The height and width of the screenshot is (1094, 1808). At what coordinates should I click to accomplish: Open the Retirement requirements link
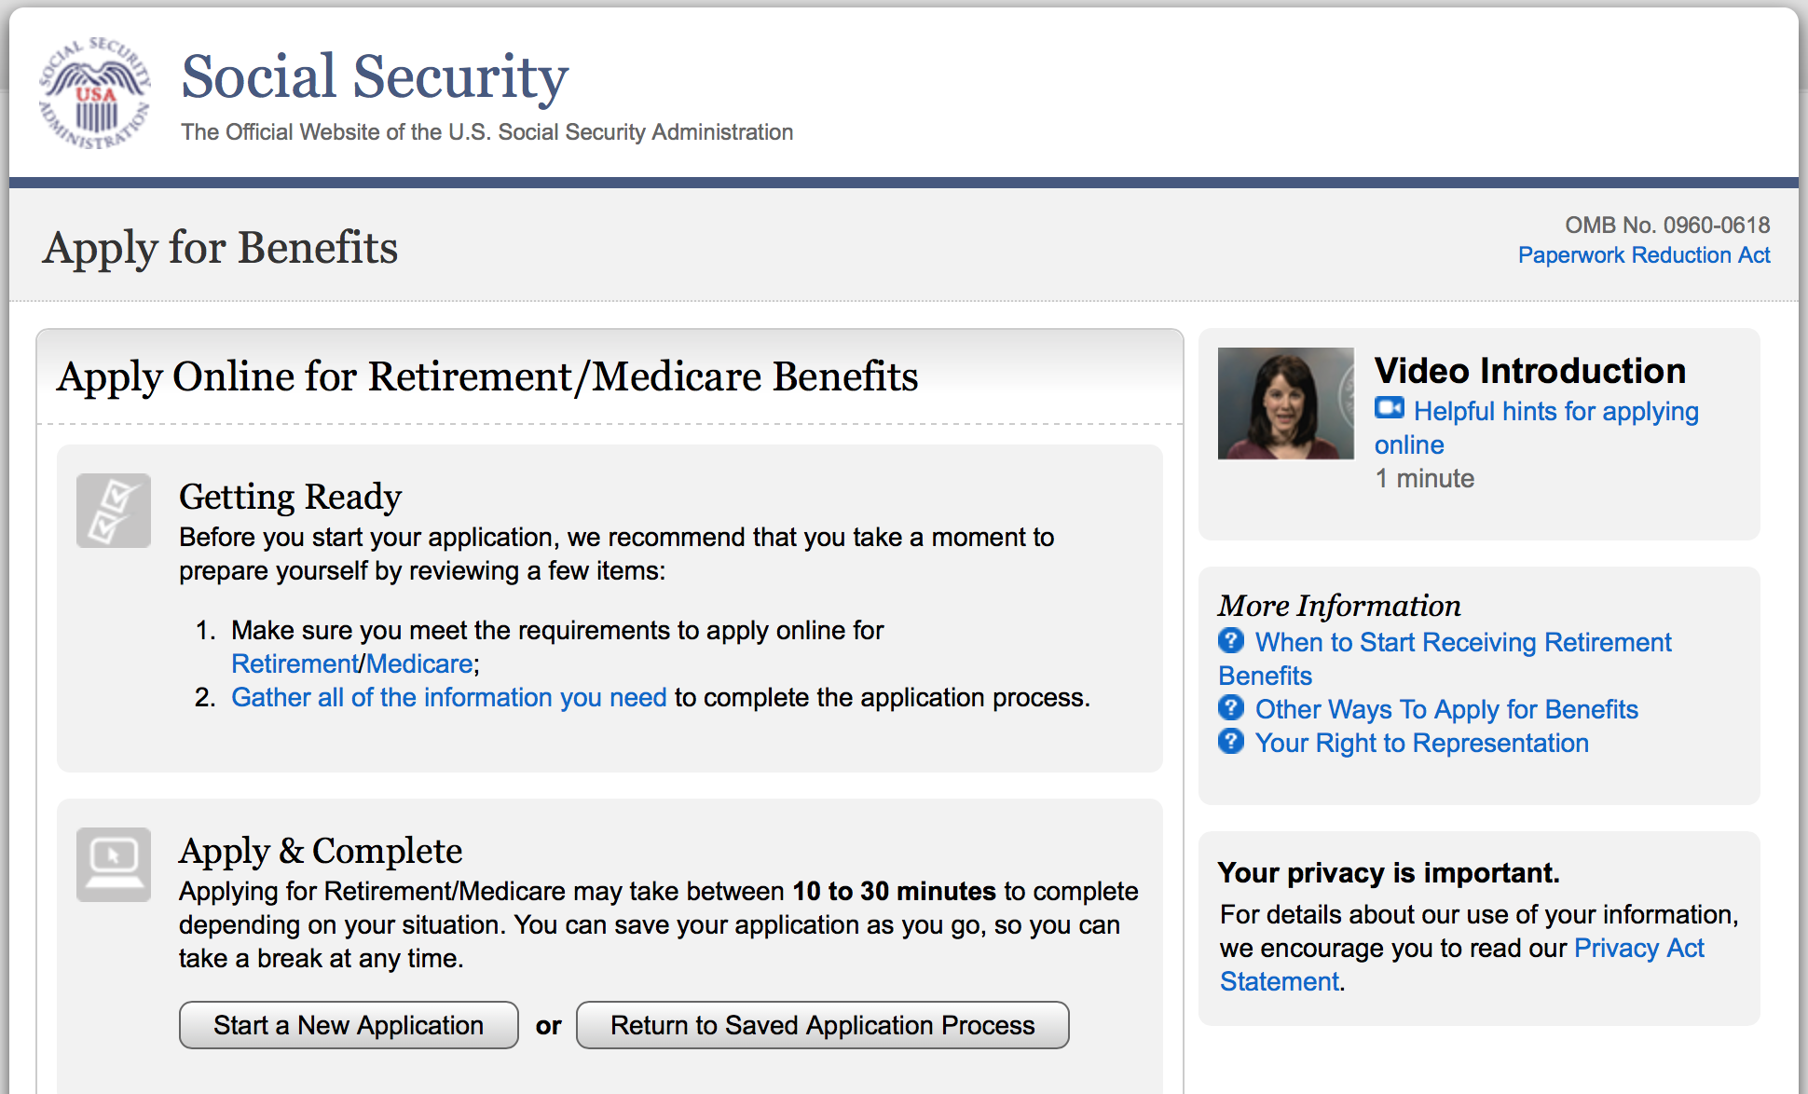[x=293, y=663]
